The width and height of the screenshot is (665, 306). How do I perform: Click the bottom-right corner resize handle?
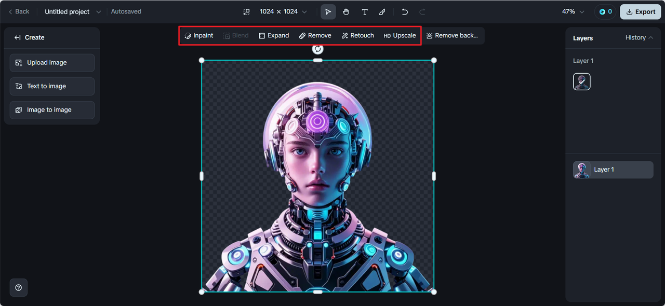(434, 292)
